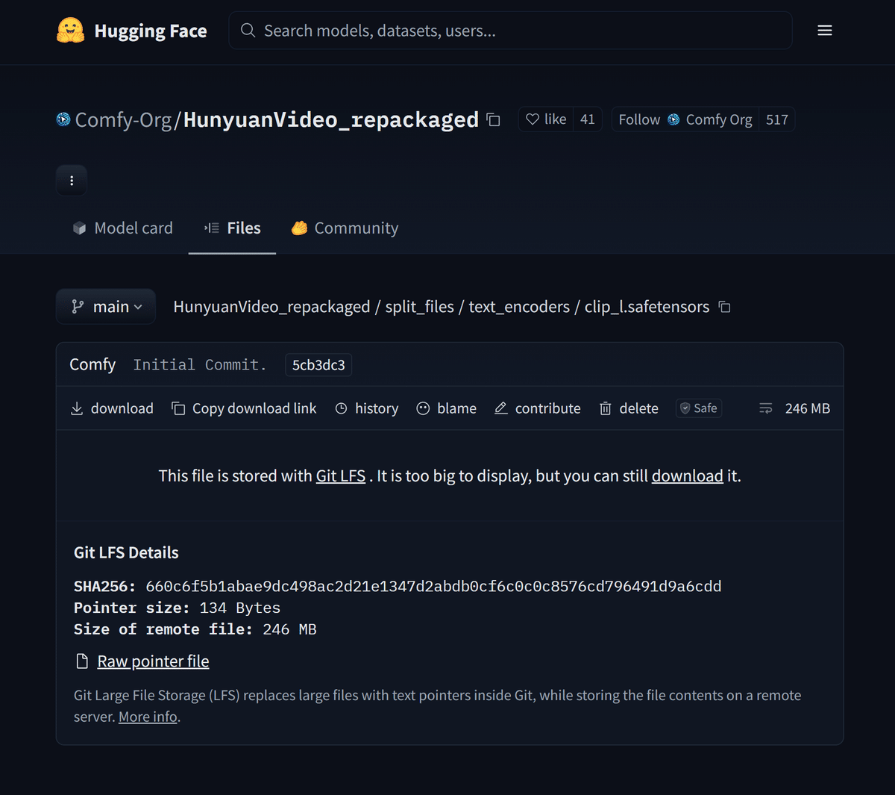Viewport: 895px width, 795px height.
Task: Navigate to text_encoders folder in breadcrumb
Action: [x=519, y=307]
